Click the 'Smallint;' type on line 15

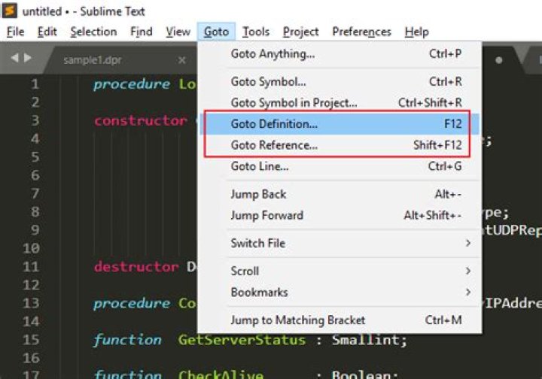(x=370, y=340)
